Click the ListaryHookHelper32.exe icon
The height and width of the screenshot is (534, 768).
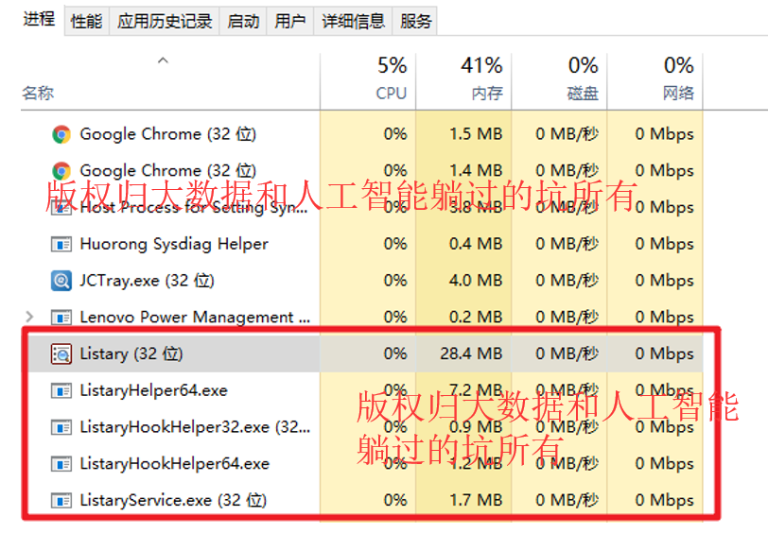click(x=61, y=427)
